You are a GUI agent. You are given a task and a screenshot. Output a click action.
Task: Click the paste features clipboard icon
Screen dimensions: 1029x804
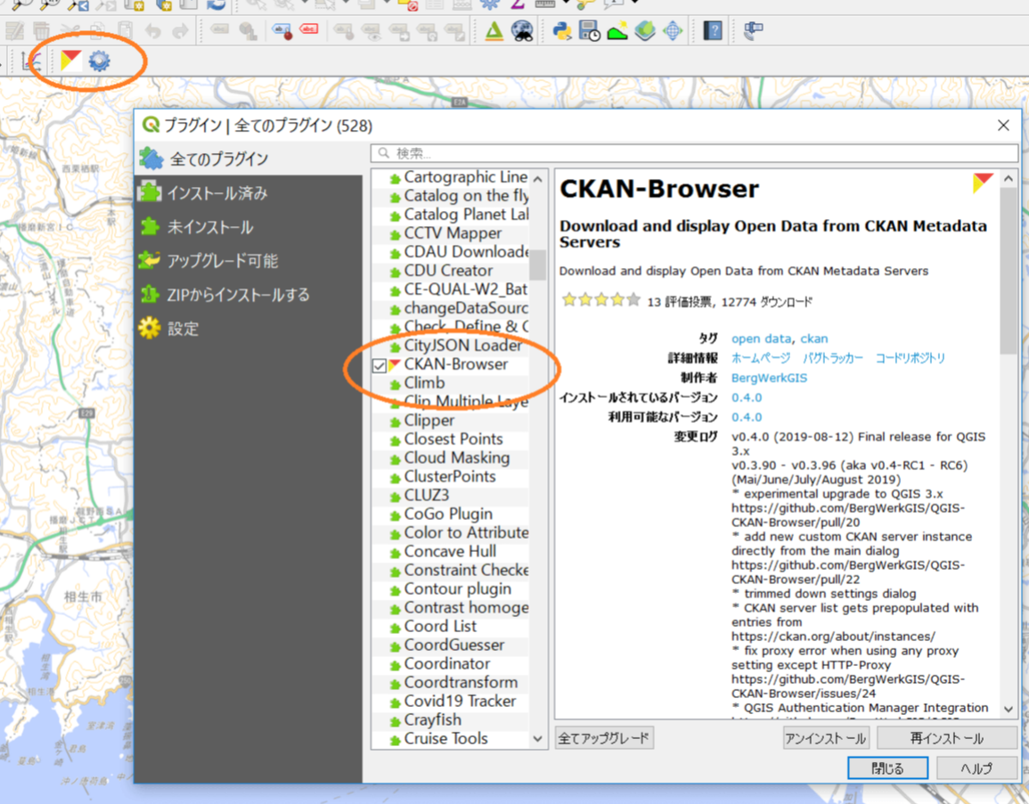pyautogui.click(x=125, y=30)
